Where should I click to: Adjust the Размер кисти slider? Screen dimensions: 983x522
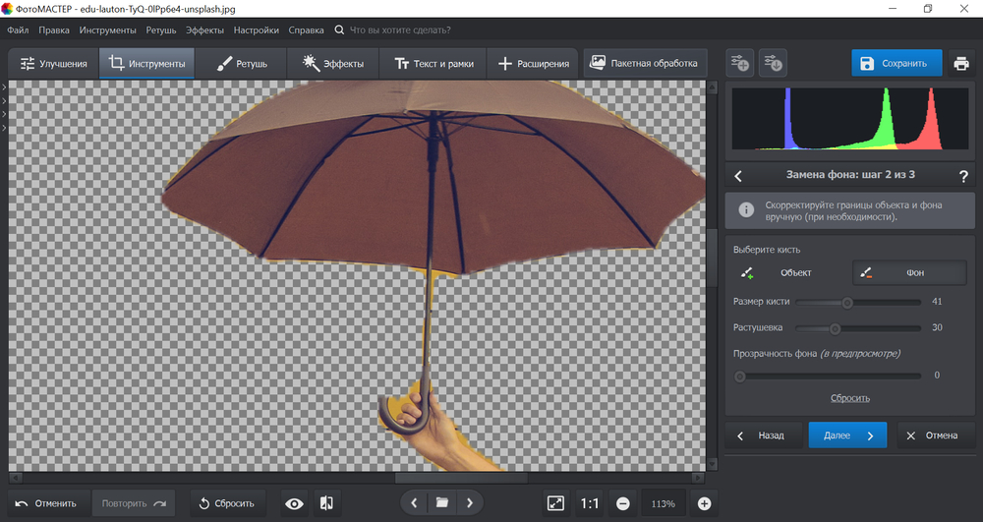pyautogui.click(x=846, y=302)
